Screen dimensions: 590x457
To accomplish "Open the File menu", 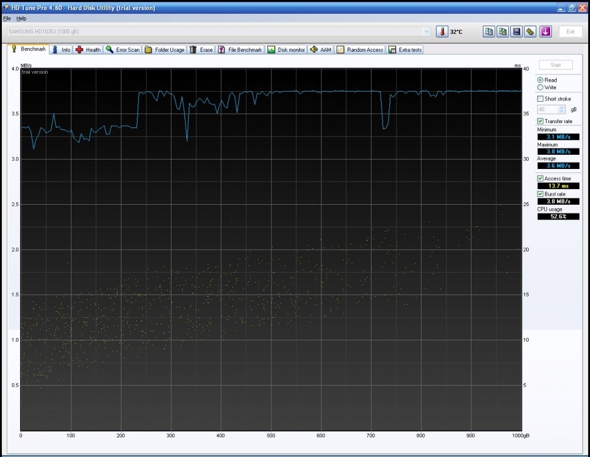I will coord(7,18).
